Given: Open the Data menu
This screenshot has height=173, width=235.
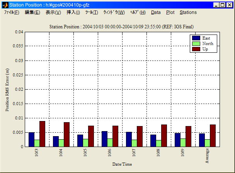Looking at the screenshot, I should pyautogui.click(x=156, y=12).
